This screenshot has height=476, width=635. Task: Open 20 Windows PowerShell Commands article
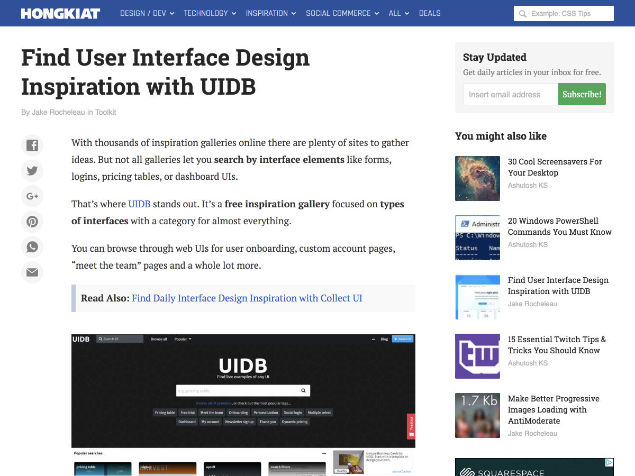(x=560, y=226)
